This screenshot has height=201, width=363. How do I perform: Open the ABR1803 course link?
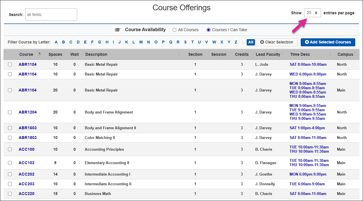pos(28,138)
